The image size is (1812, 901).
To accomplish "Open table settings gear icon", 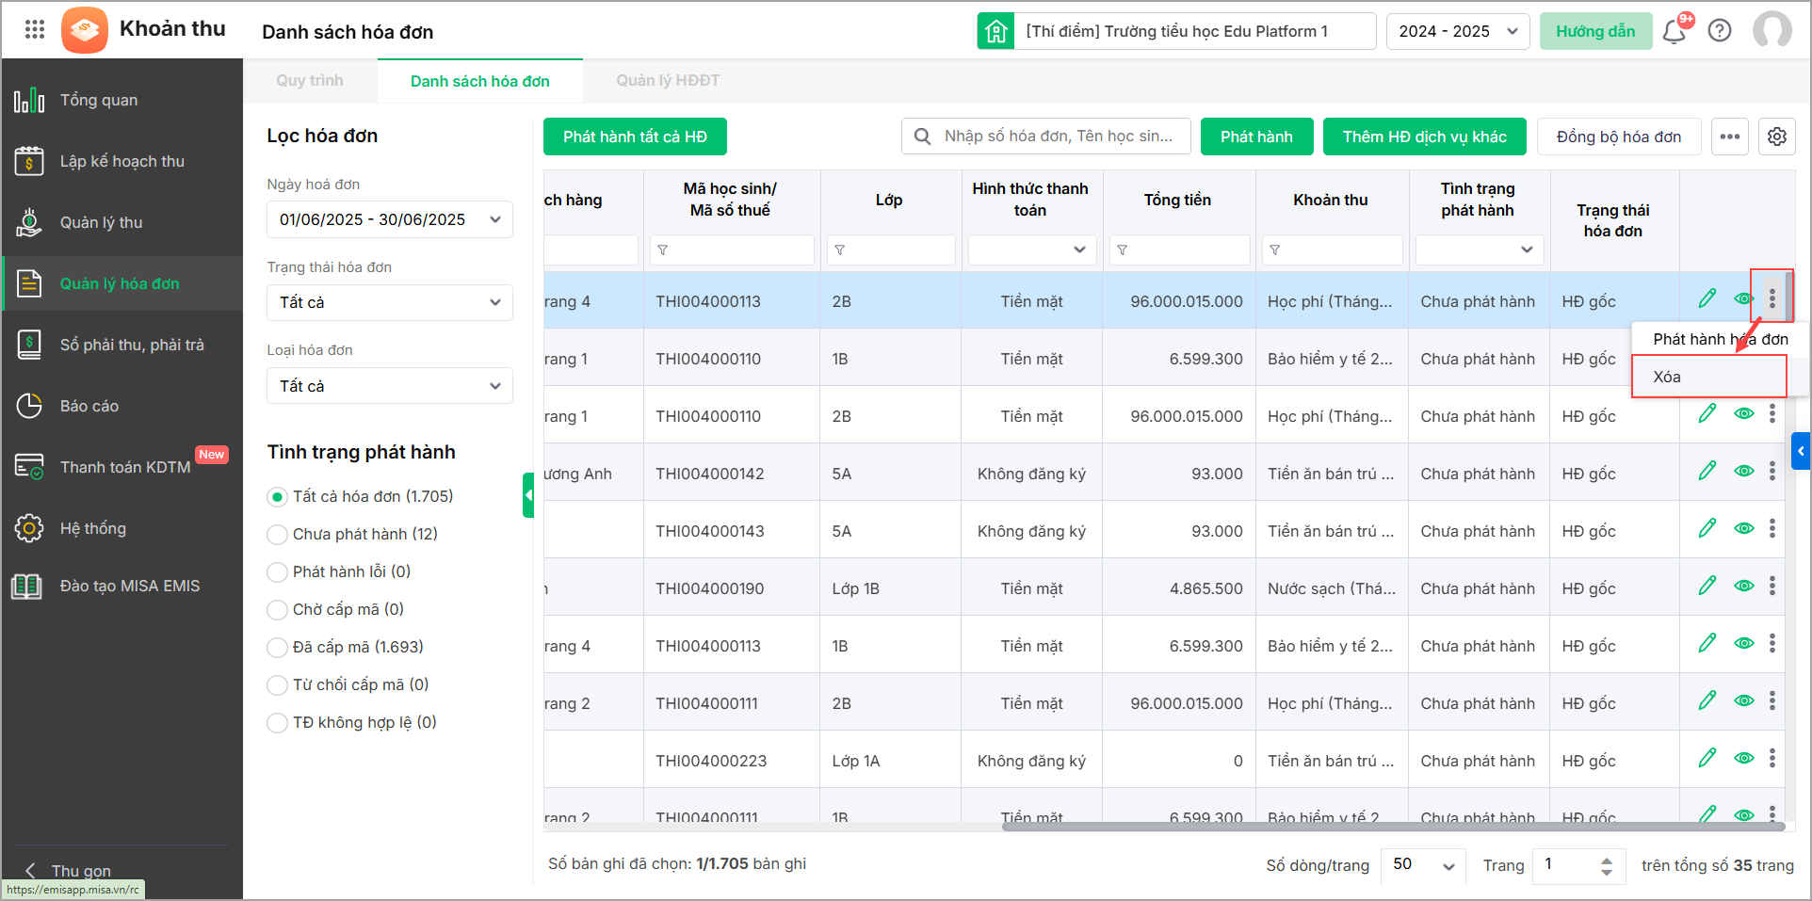I will 1776,137.
